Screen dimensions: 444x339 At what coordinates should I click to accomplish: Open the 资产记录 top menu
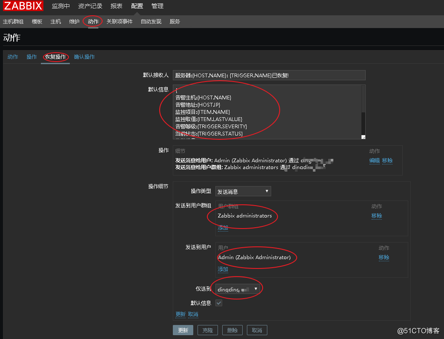[90, 6]
